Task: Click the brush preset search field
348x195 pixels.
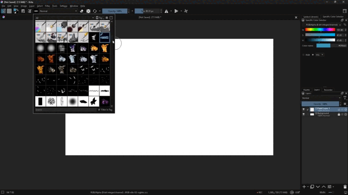Action: coord(66,110)
